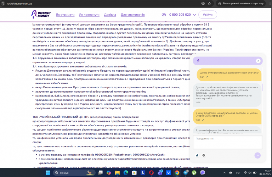Click the OneDrive cloud tray icon

(x=231, y=173)
